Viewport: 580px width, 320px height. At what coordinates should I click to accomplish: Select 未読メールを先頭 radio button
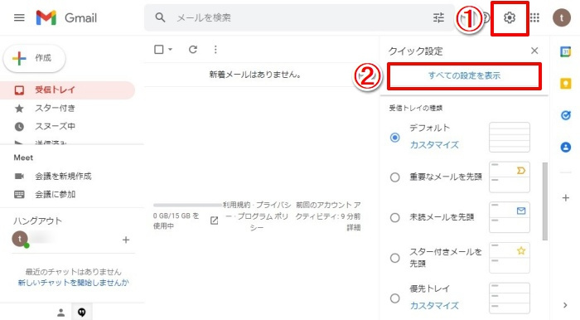click(395, 217)
